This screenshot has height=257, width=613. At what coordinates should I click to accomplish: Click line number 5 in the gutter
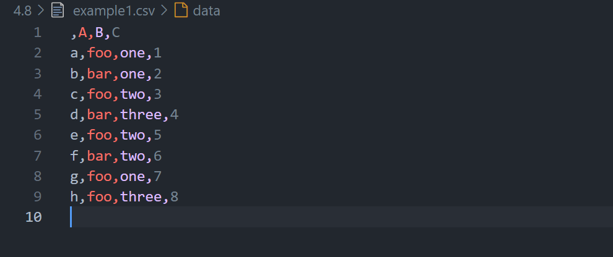click(x=37, y=115)
